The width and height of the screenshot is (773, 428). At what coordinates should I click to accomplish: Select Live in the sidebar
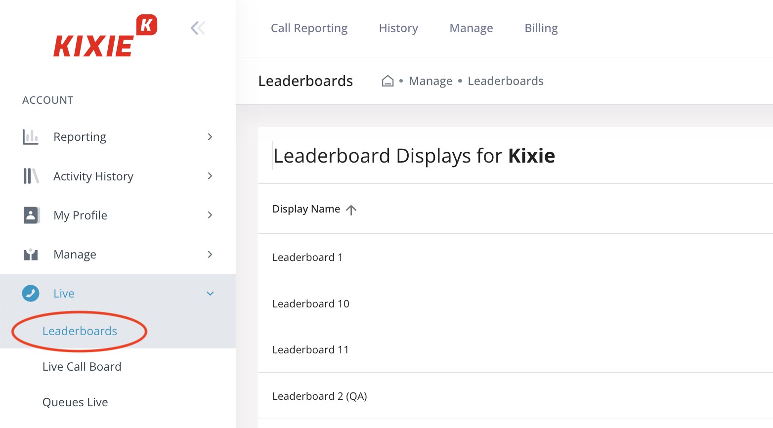(x=64, y=294)
